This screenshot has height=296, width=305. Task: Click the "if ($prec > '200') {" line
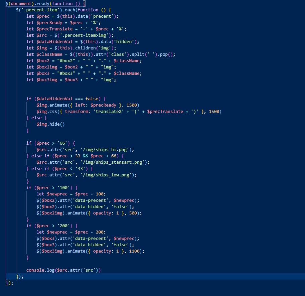tap(52, 226)
